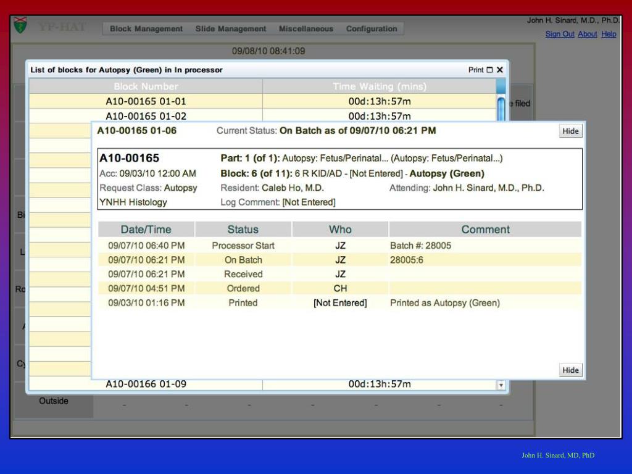Screen dimensions: 632x474
Task: Click the 'Received' status cell
Action: [x=243, y=274]
